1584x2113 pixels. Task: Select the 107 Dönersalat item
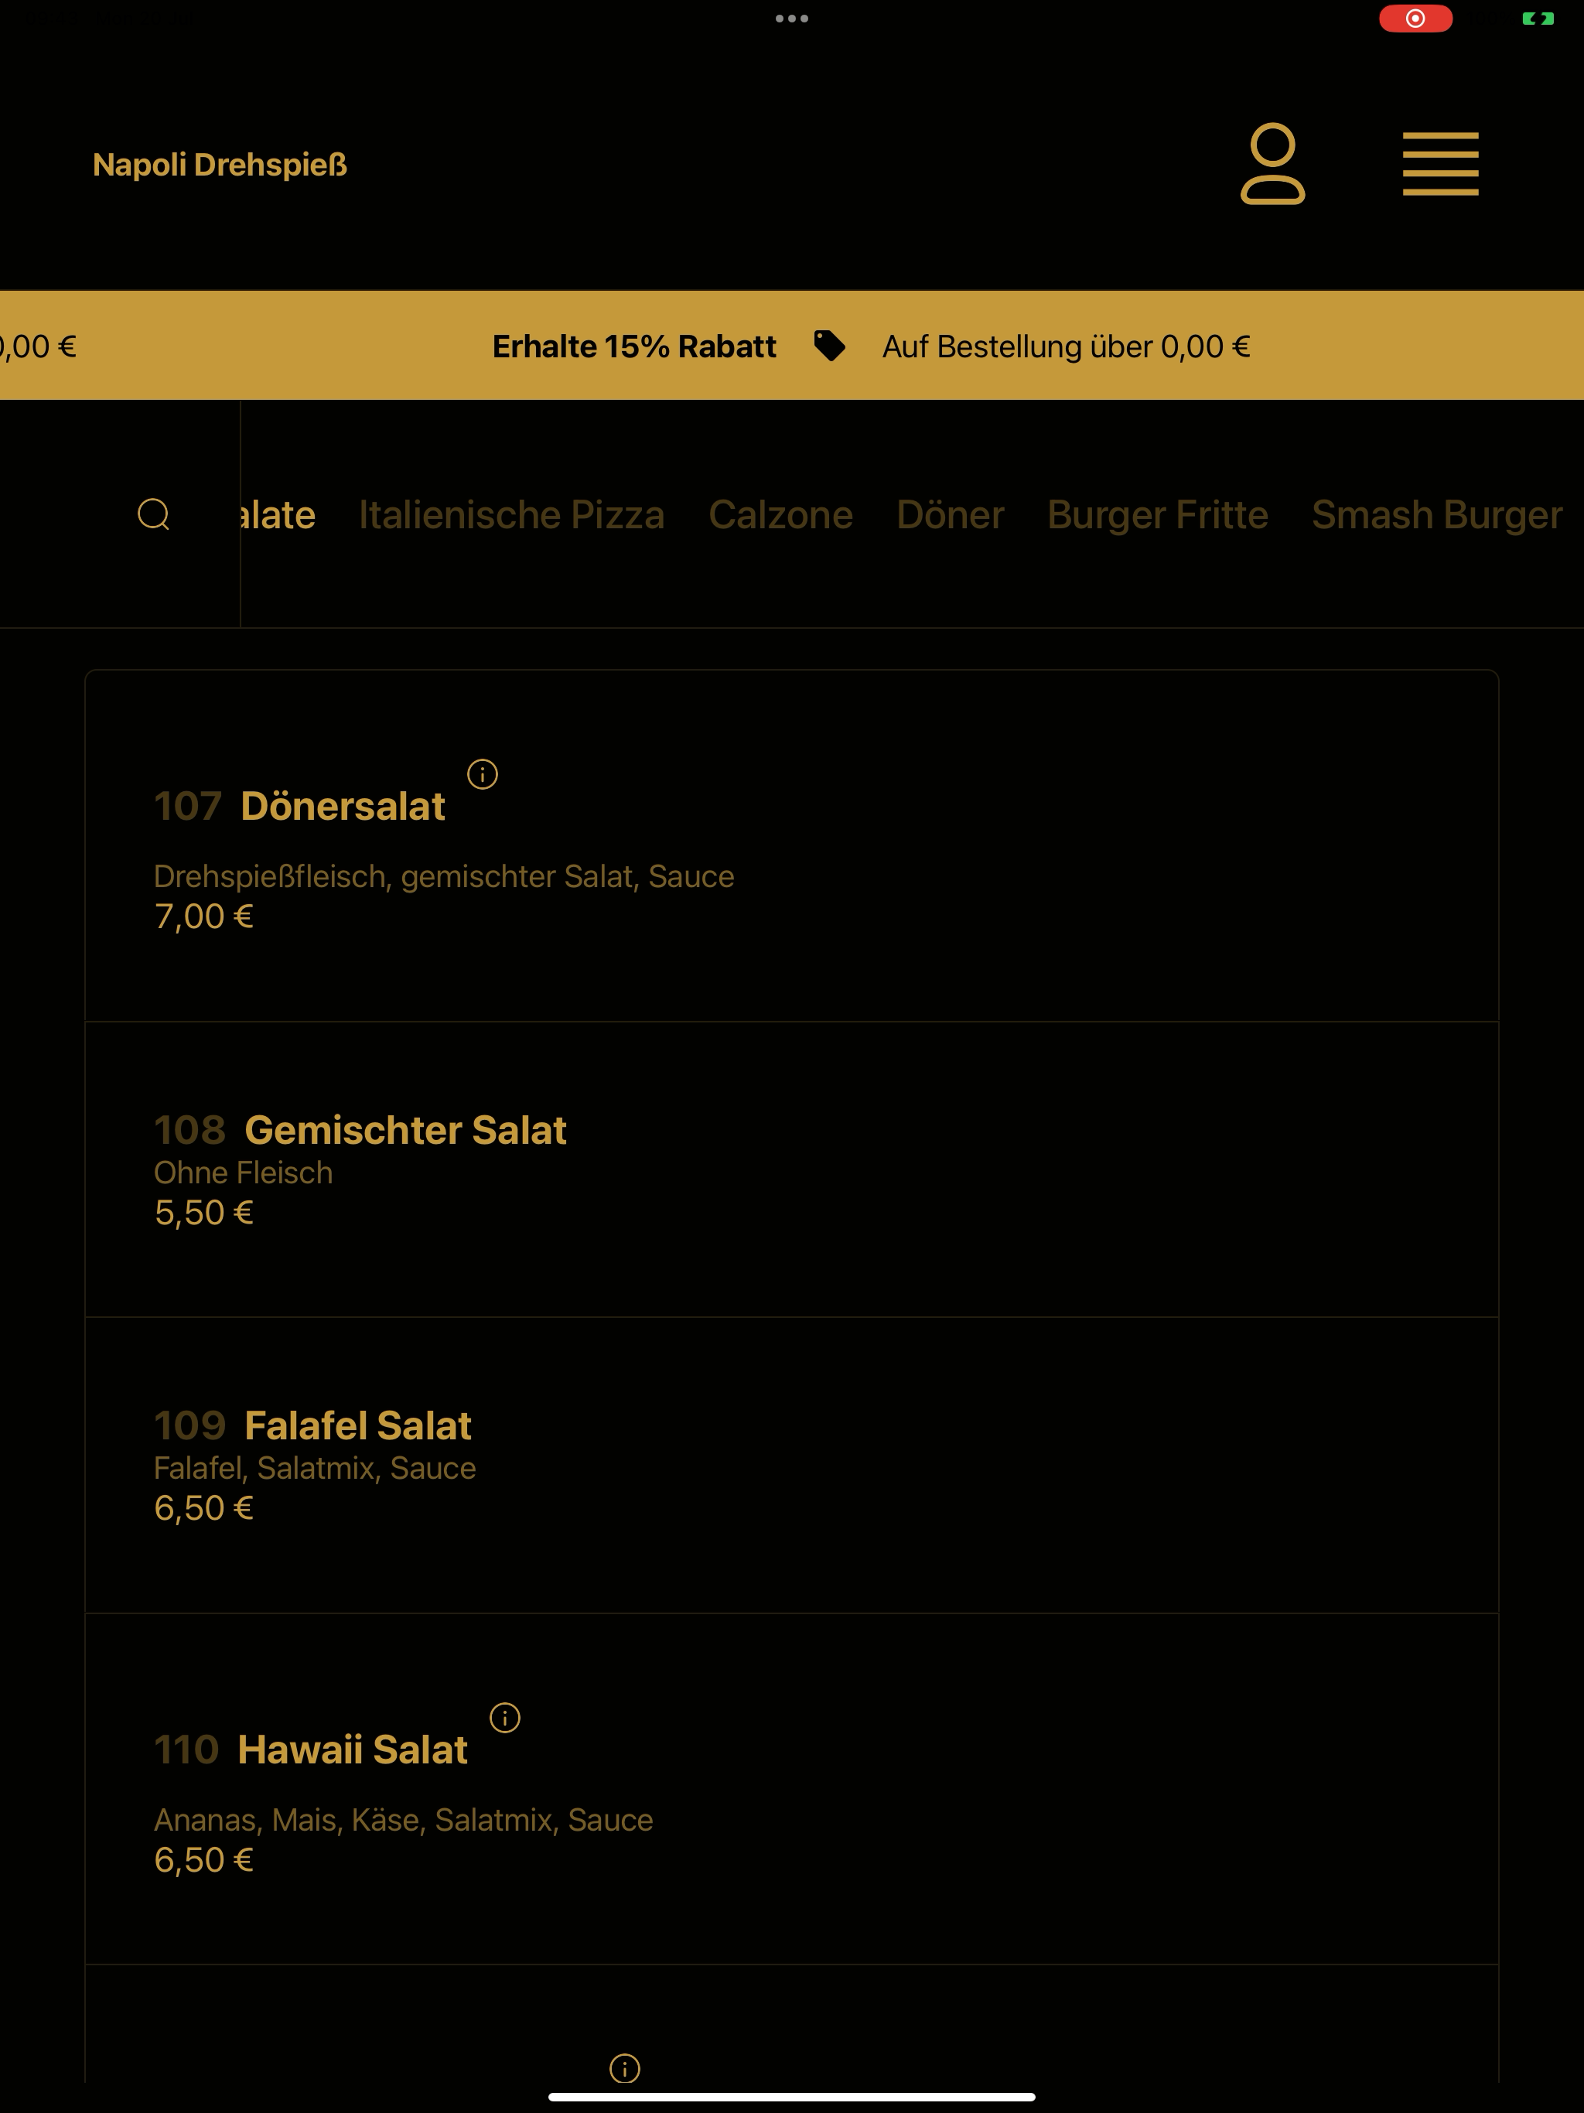792,846
